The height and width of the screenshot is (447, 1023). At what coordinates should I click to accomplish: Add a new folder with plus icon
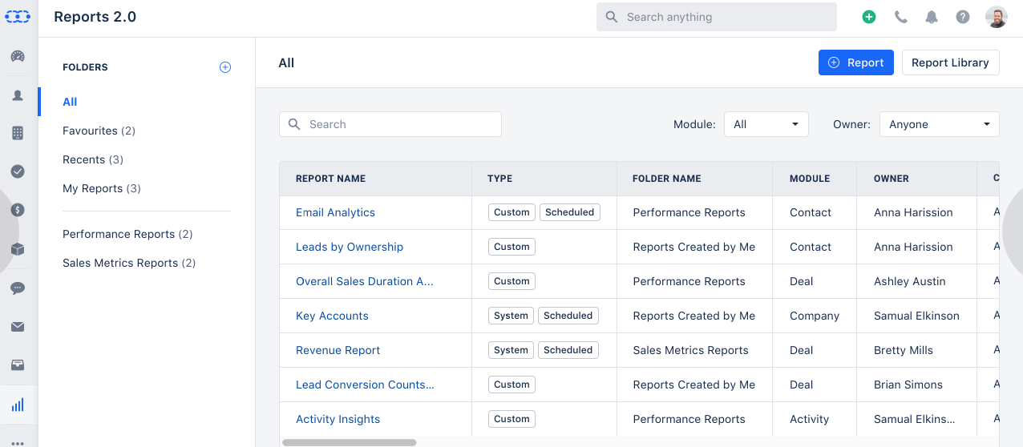pos(225,67)
